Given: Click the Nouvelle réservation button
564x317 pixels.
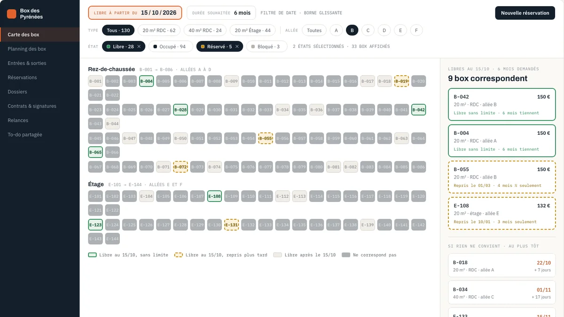Looking at the screenshot, I should click(x=525, y=13).
